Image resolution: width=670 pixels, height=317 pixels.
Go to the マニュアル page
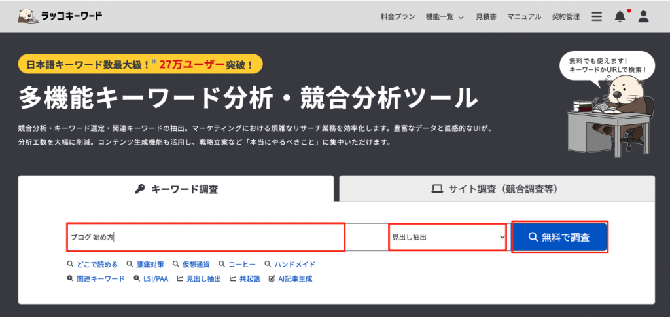[523, 17]
